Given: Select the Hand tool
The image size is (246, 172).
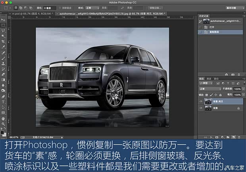Looking at the screenshot, I should pyautogui.click(x=3, y=119).
